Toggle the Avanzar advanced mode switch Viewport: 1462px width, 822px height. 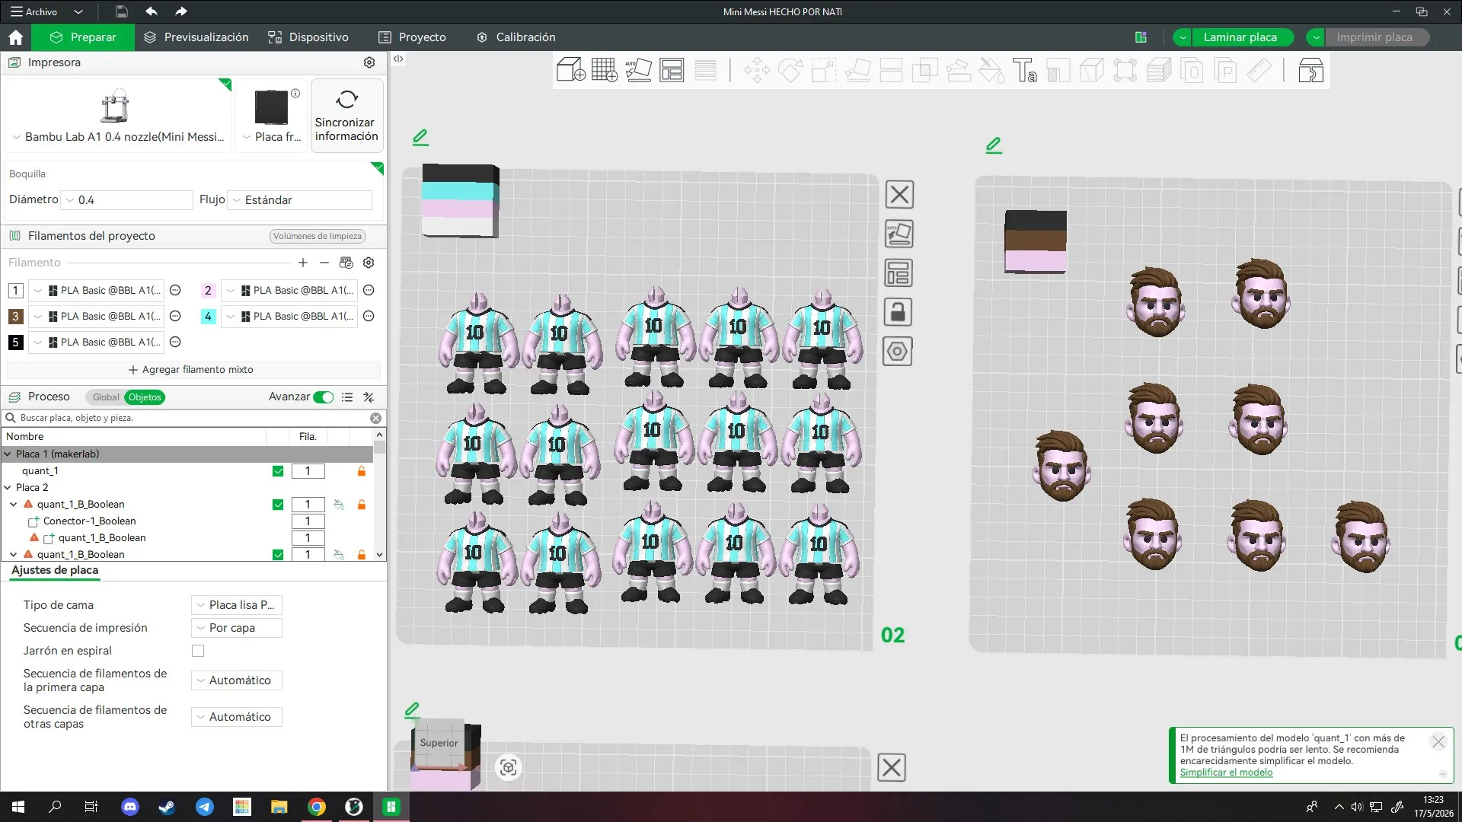(x=324, y=397)
